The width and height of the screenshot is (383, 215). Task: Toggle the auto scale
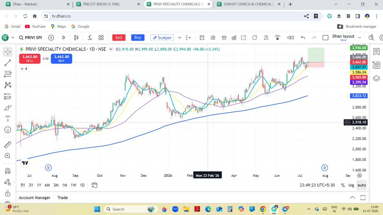point(362,185)
